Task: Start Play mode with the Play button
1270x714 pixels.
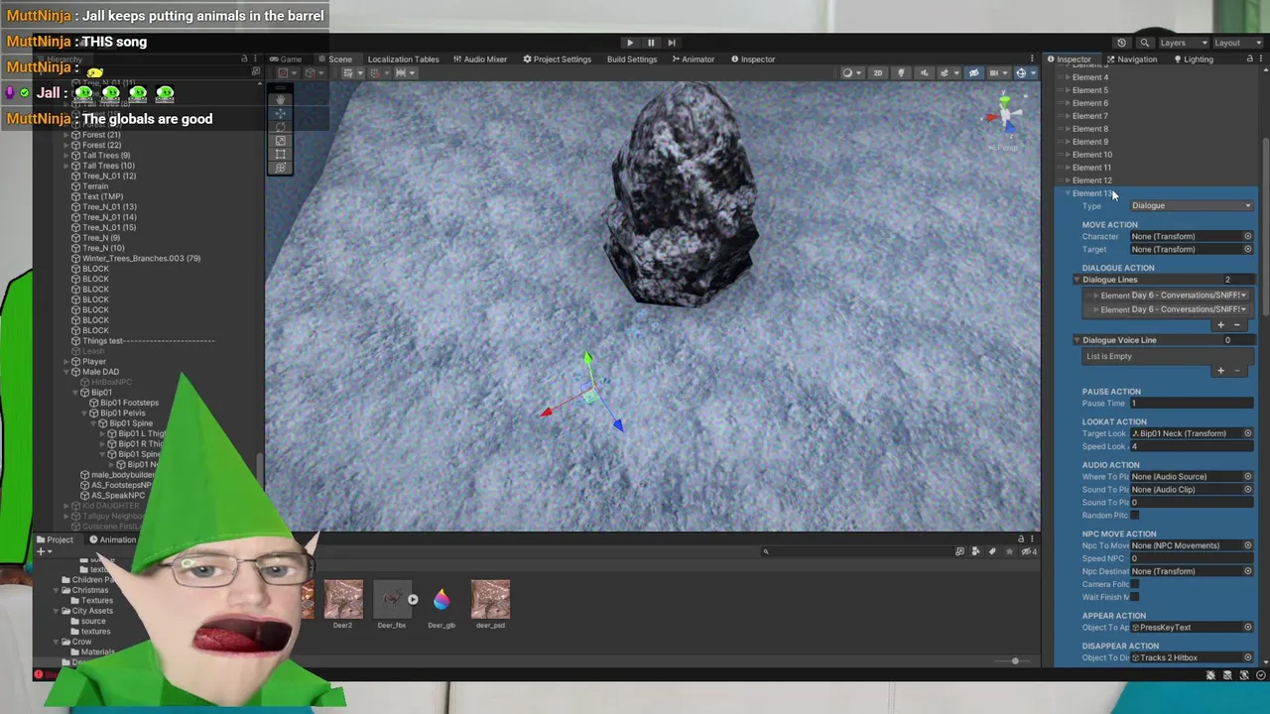Action: coord(630,43)
